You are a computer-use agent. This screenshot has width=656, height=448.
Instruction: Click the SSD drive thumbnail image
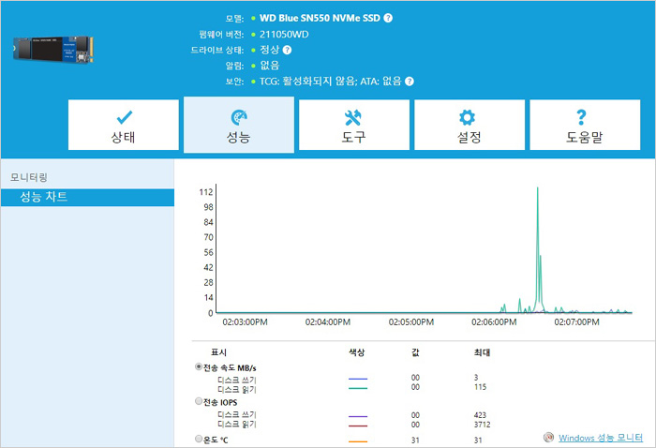point(53,50)
